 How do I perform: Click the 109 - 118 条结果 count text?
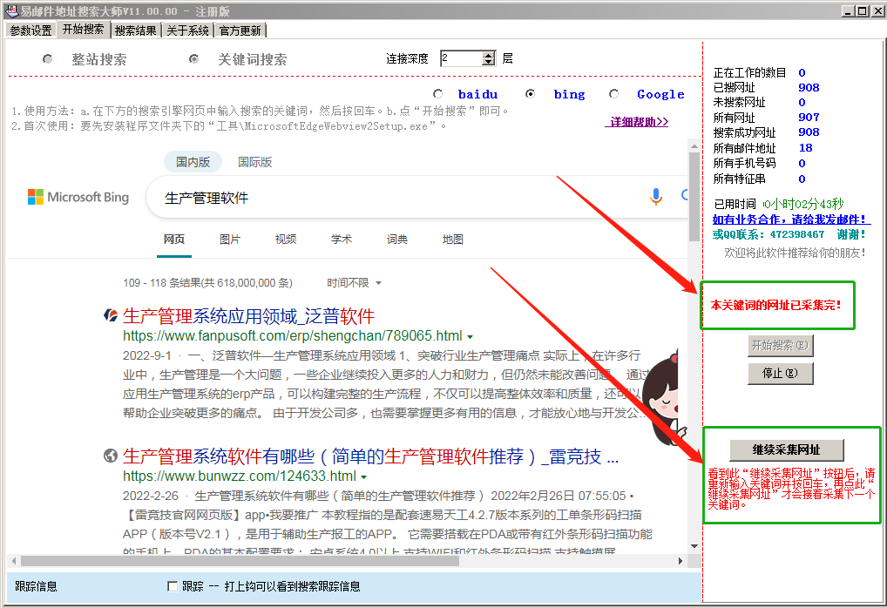pos(207,283)
